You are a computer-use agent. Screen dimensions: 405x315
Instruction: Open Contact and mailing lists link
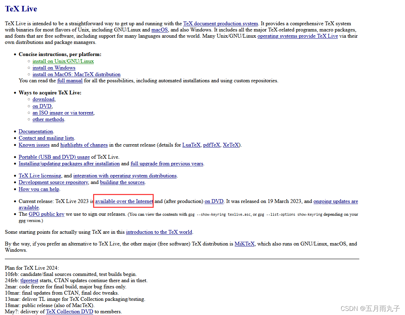[x=46, y=138]
